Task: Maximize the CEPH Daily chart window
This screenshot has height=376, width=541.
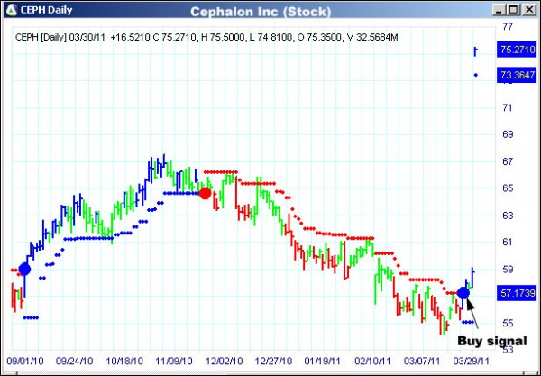Action: 513,10
